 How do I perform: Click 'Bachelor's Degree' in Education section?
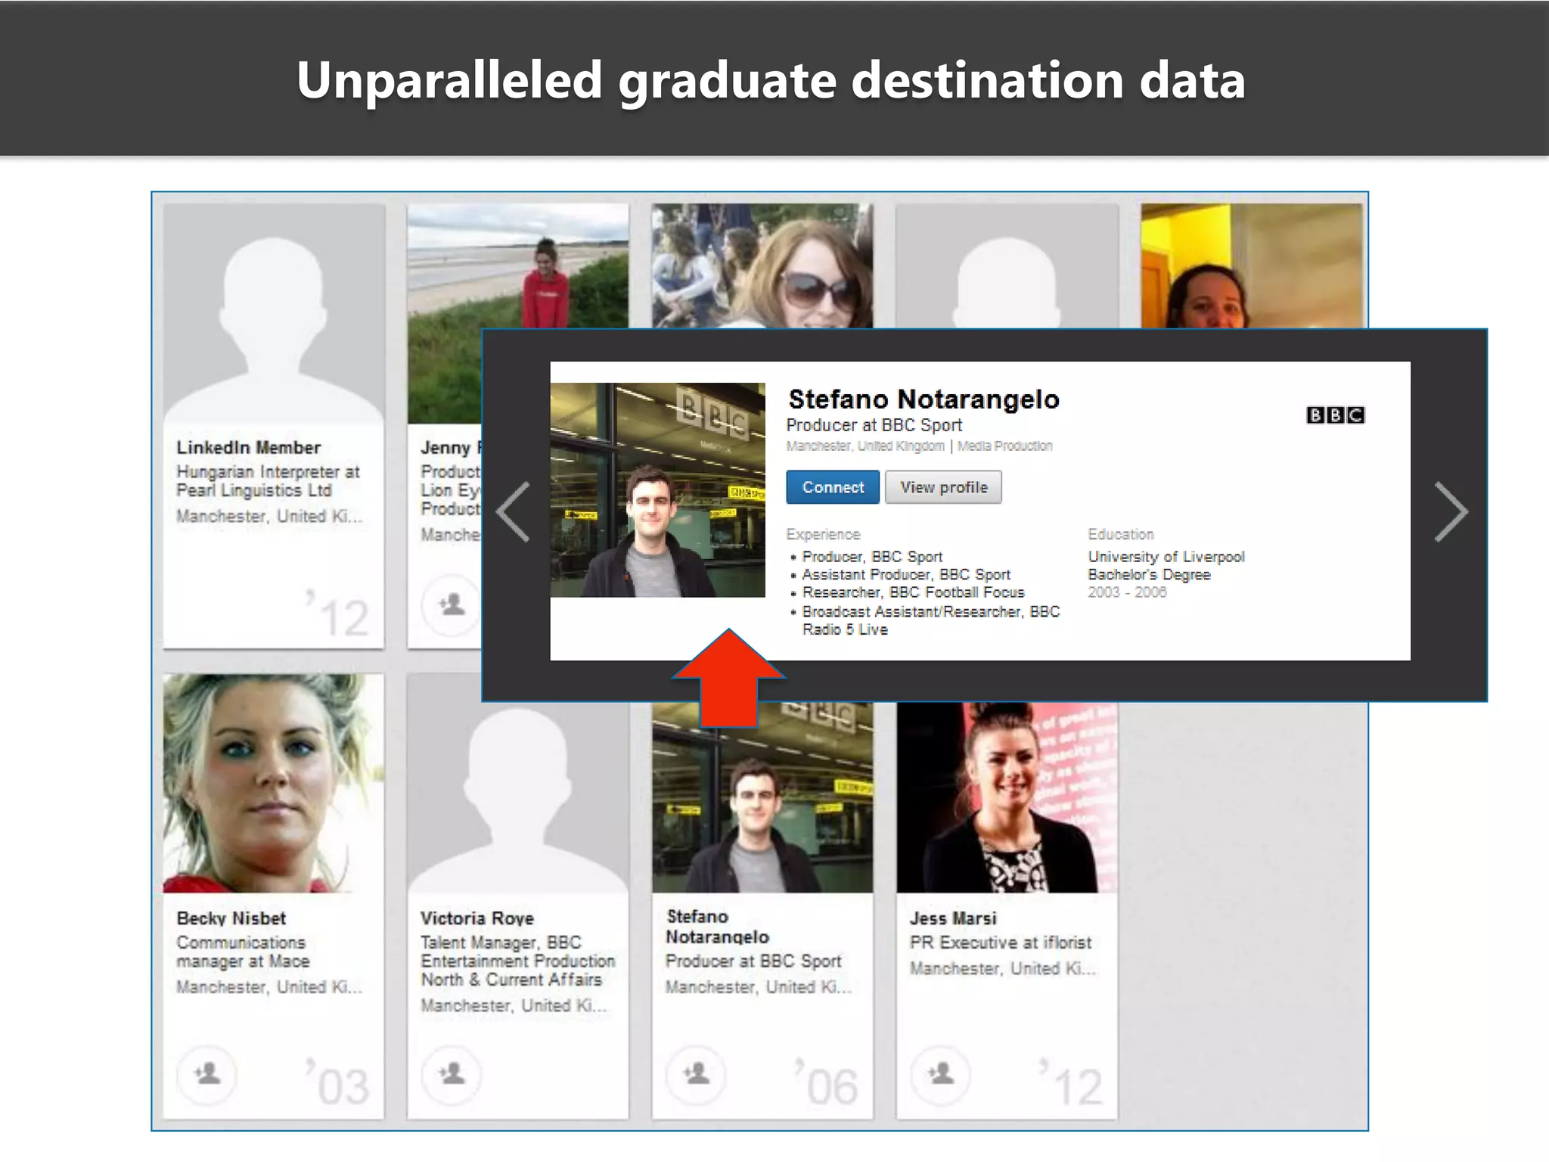click(1149, 575)
